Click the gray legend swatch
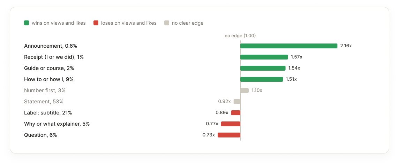Image resolution: width=399 pixels, height=166 pixels. point(167,23)
